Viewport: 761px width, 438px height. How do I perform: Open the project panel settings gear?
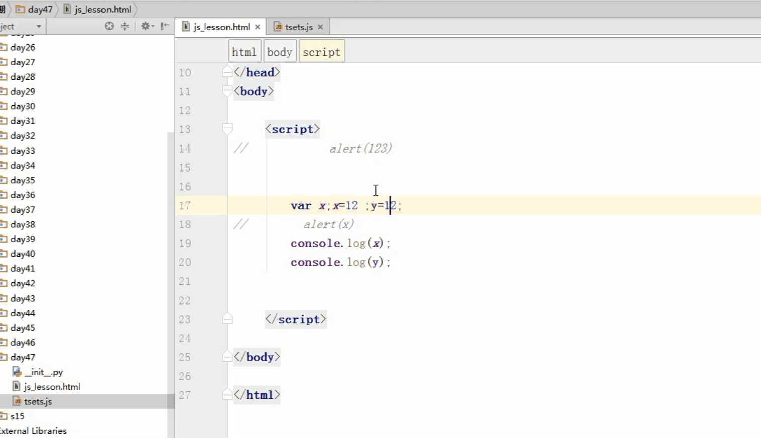146,26
